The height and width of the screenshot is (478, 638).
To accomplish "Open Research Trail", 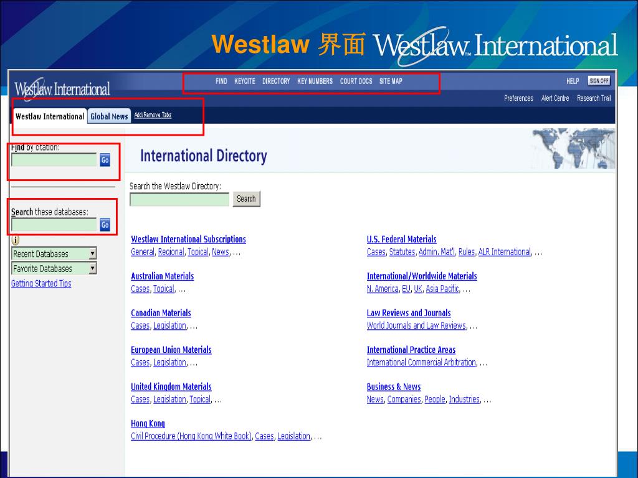I will [x=594, y=98].
